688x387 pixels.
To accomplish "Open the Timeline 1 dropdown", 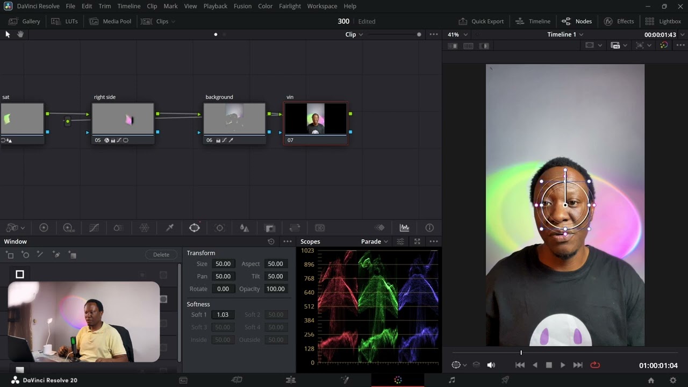I will pyautogui.click(x=565, y=34).
